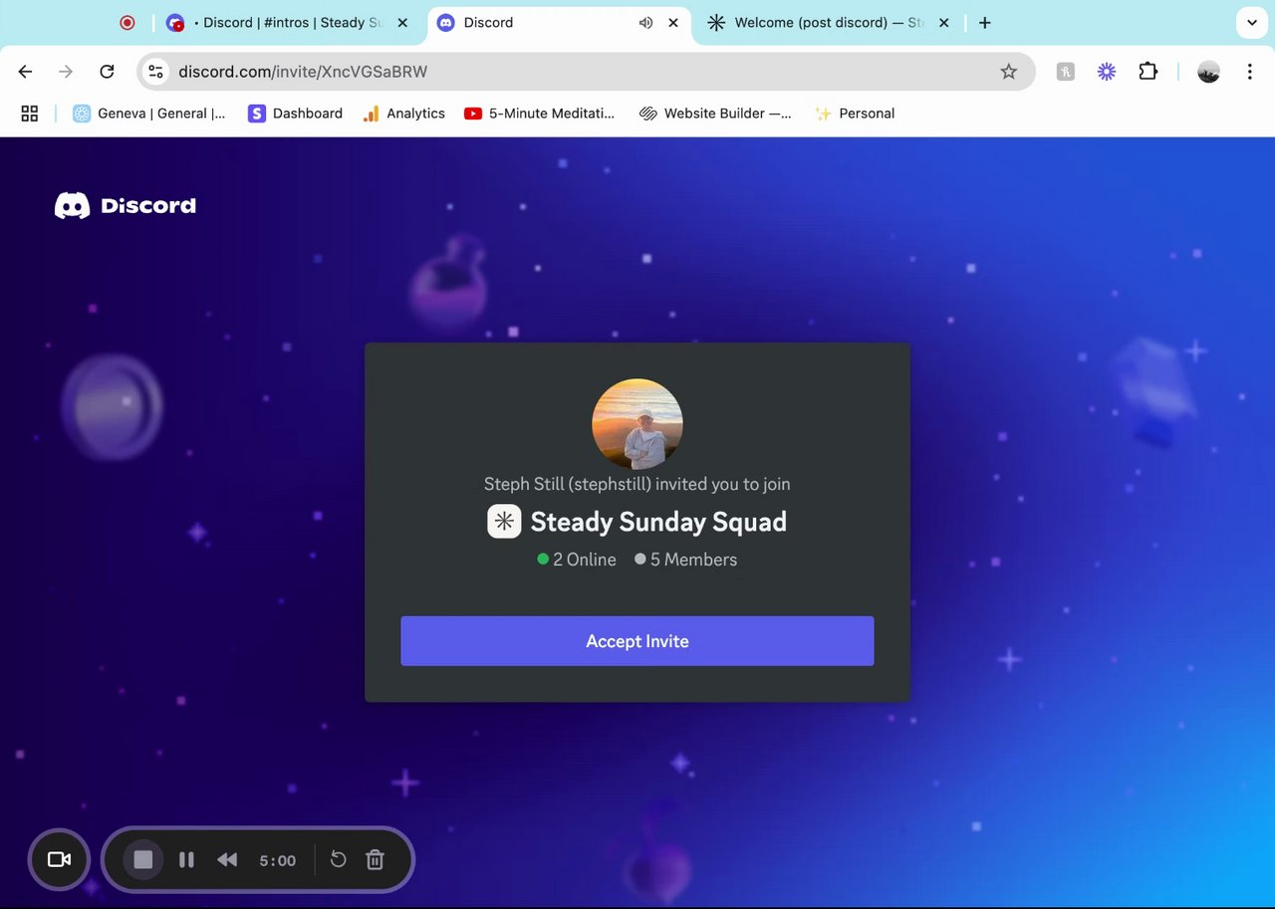1275x909 pixels.
Task: Reload the page with the refresh icon
Action: point(107,72)
